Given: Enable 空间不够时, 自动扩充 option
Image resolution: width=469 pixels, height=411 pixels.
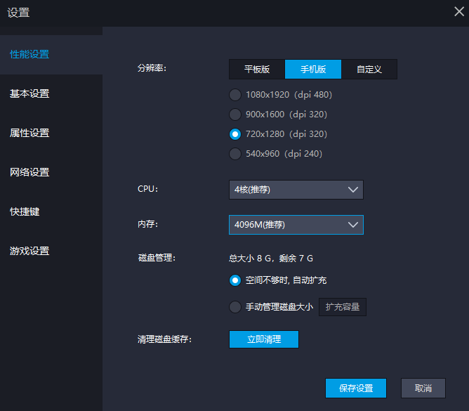Looking at the screenshot, I should coord(235,280).
